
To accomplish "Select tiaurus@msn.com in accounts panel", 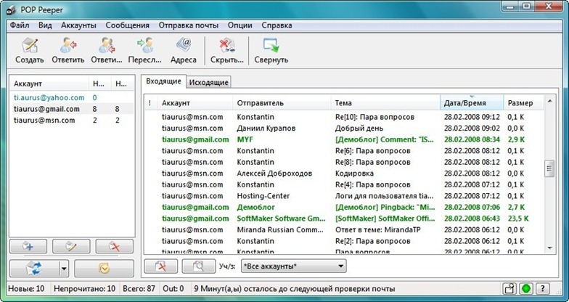I will (72, 121).
